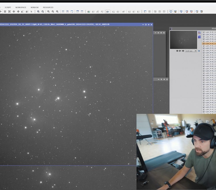This screenshot has width=216, height=190.
Task: Click the monitor icon with dark picture
Action: [x=175, y=11]
